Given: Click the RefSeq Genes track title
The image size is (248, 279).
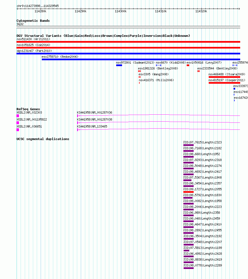Looking at the screenshot, I should click(28, 109).
